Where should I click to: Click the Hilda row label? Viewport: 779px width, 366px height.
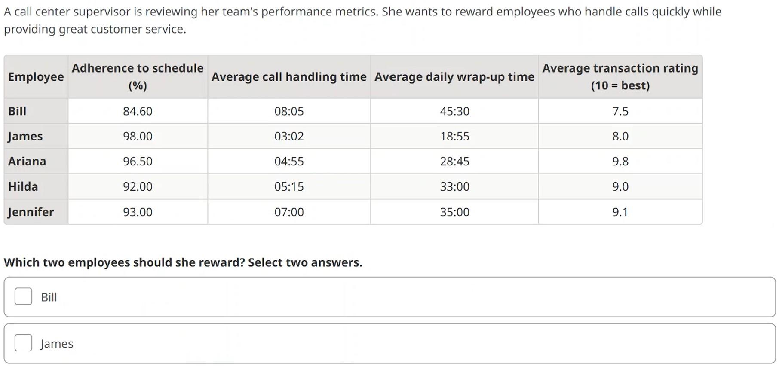[22, 186]
